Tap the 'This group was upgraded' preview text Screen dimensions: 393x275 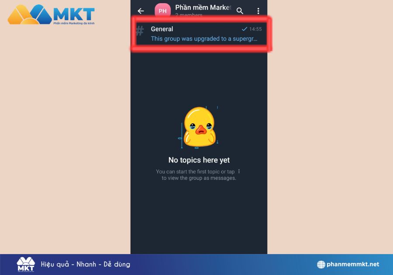point(204,39)
